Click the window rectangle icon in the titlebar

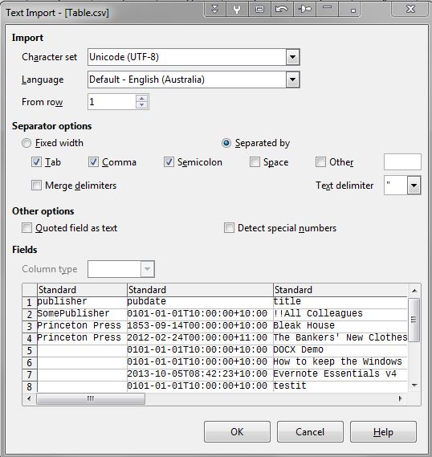pyautogui.click(x=259, y=10)
